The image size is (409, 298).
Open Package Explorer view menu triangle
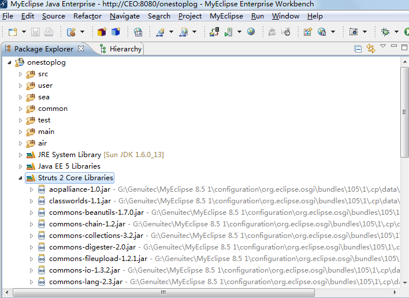[x=383, y=46]
